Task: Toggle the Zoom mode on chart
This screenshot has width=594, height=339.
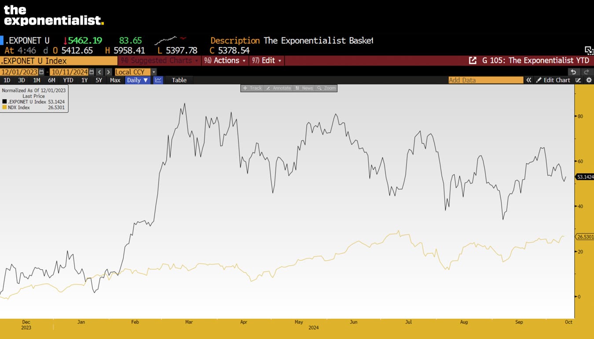Action: pyautogui.click(x=326, y=88)
